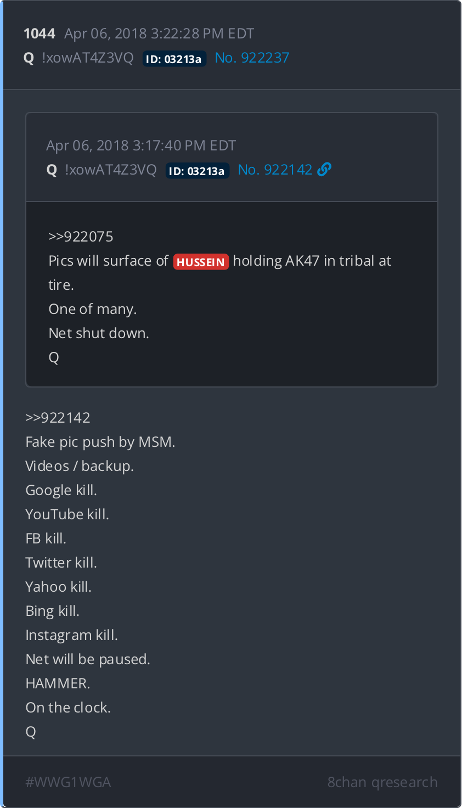The image size is (462, 808).
Task: Click the ID: 03213a badge in header
Action: point(174,59)
